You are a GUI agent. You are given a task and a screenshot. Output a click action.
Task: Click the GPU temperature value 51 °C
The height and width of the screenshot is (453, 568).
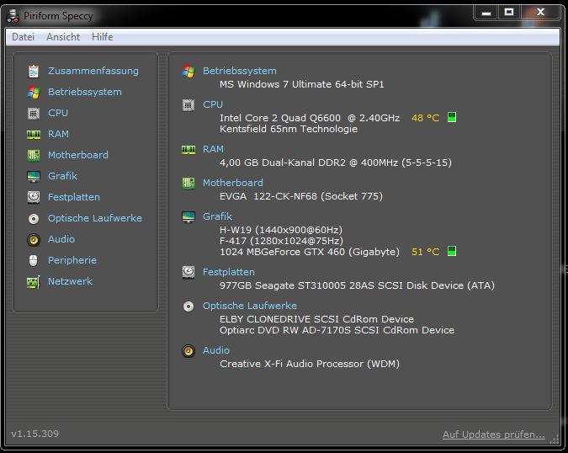coord(425,252)
